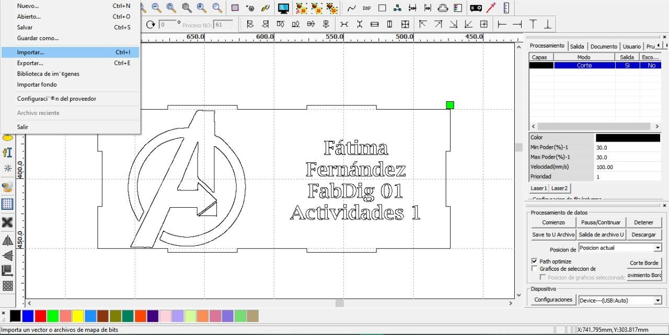Click the canvas horizontal scrollbar thumb
This screenshot has height=335, width=669.
pyautogui.click(x=340, y=303)
